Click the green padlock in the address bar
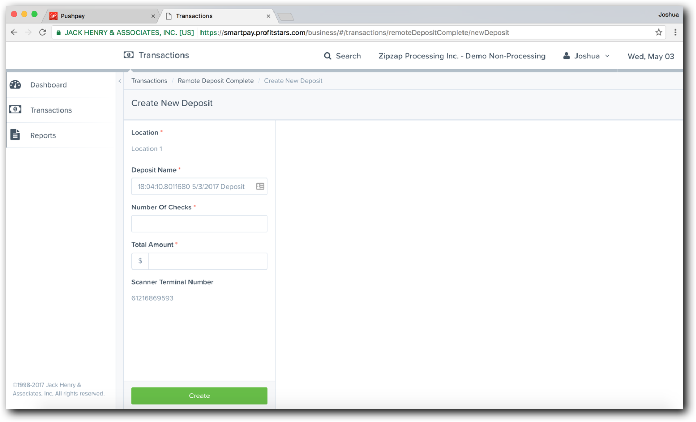696x422 pixels. coord(59,32)
